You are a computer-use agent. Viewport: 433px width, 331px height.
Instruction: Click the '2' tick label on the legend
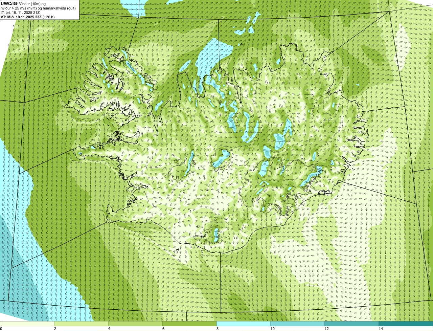[x=55, y=329]
